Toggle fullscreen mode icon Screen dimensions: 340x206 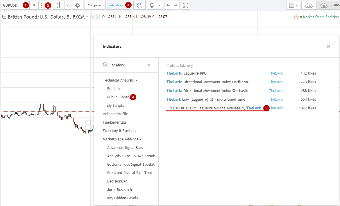point(186,5)
